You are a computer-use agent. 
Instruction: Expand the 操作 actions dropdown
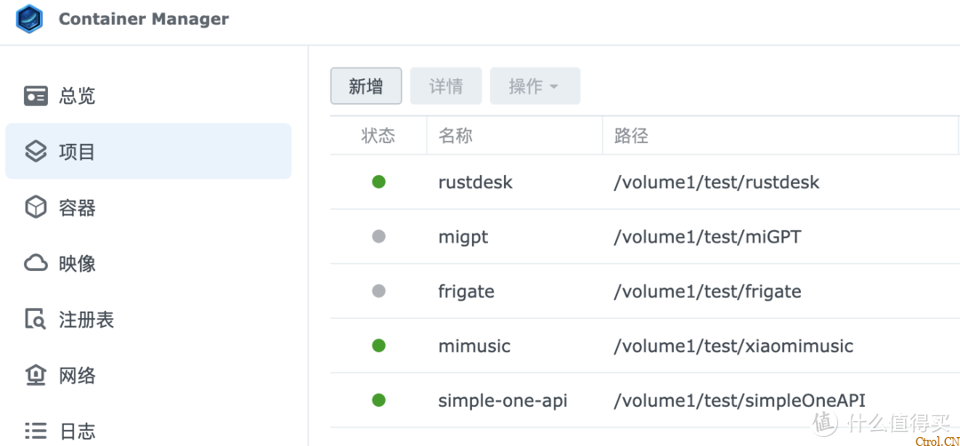pos(534,86)
